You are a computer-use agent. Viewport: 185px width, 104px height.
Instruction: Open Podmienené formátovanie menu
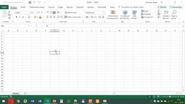click(113, 15)
